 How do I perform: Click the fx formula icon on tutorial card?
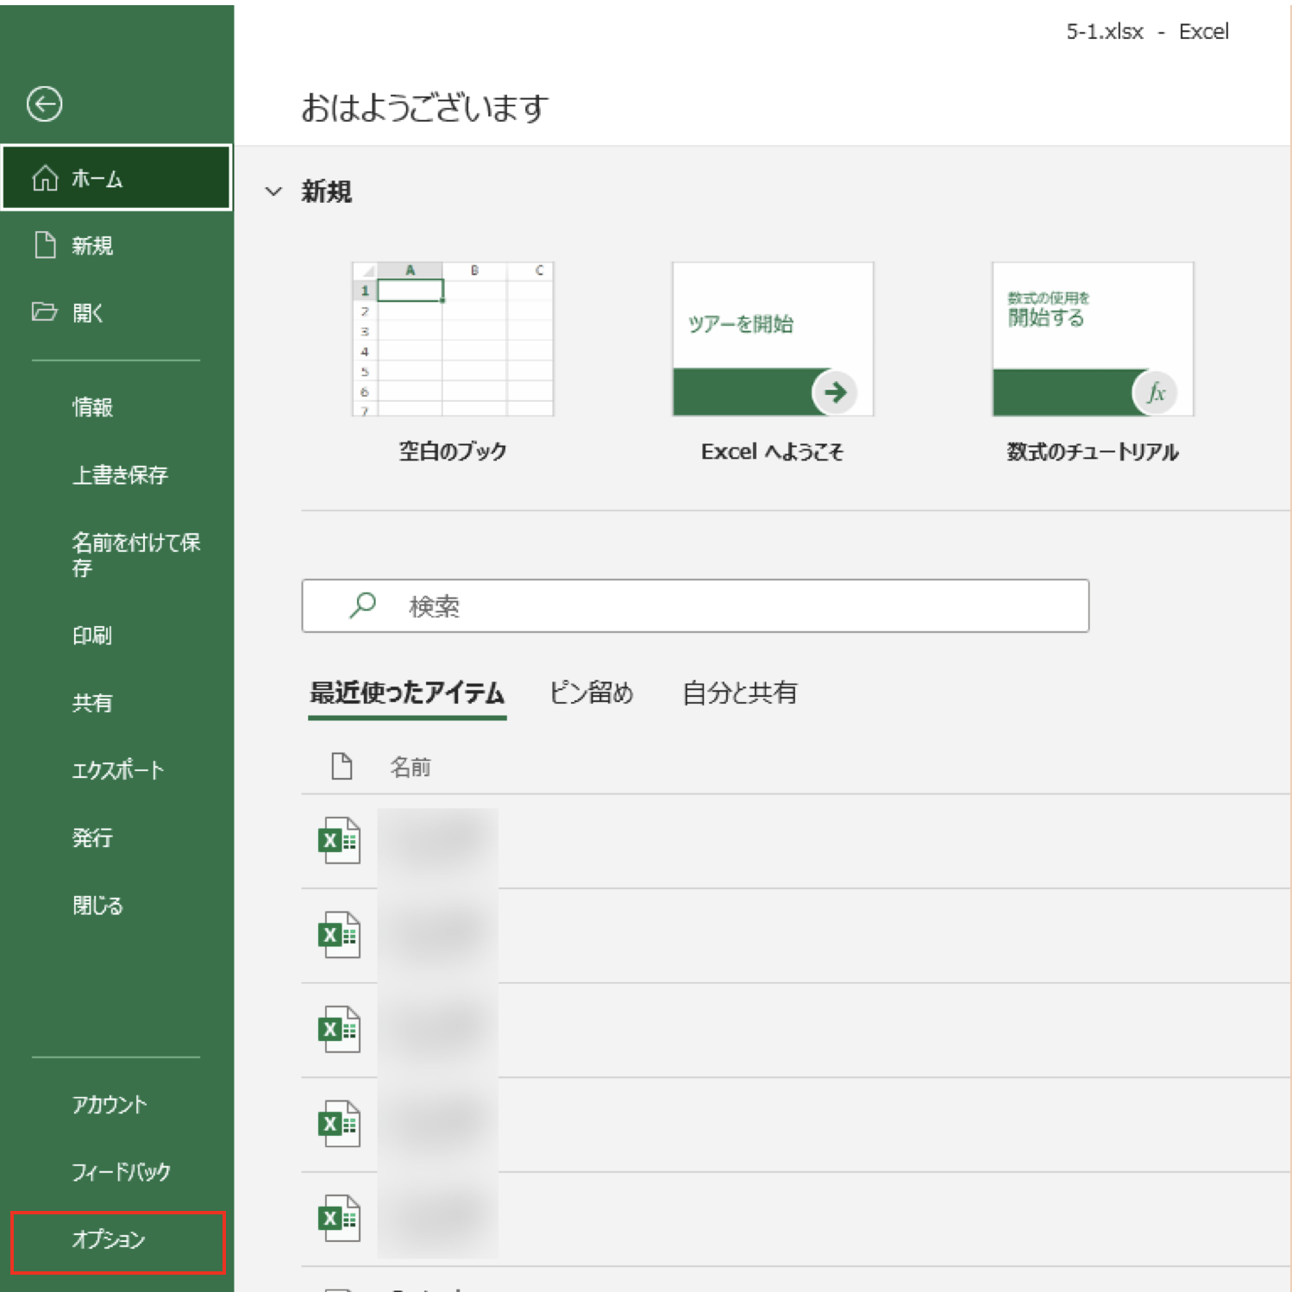1155,392
